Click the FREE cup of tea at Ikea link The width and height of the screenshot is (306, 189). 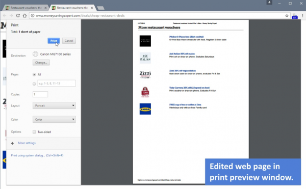[x=185, y=104]
